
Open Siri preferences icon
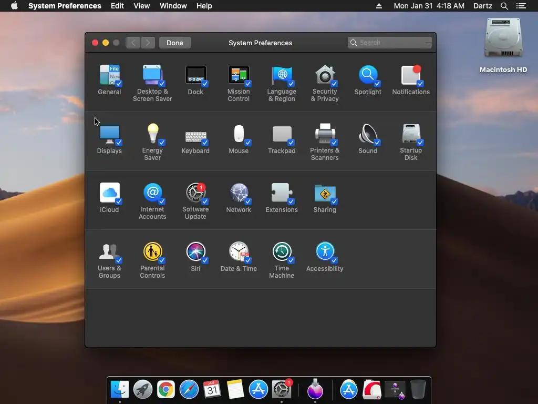(195, 252)
